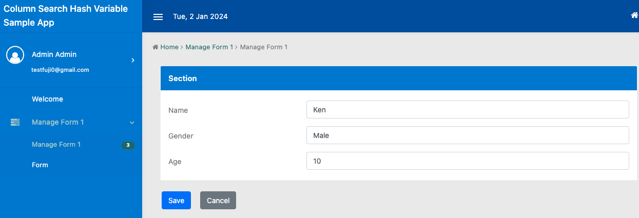Click the small home icon in breadcrumb

(x=156, y=47)
